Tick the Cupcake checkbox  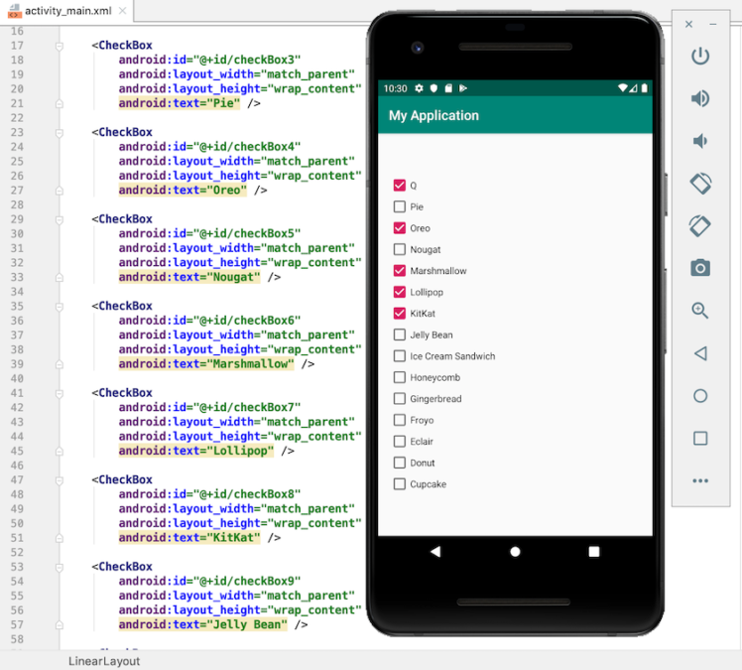400,484
